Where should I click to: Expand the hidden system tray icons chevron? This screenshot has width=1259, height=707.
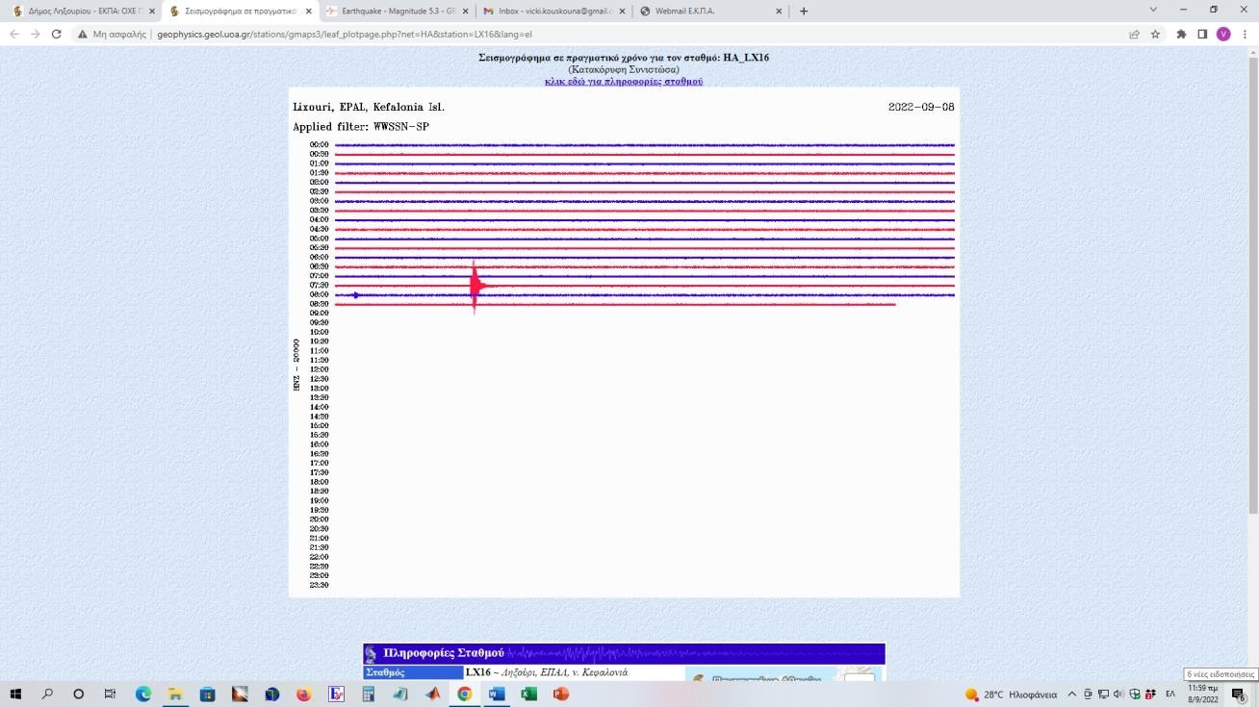(x=1072, y=694)
